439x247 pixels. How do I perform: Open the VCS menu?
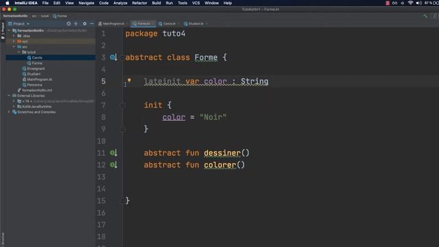pos(195,3)
